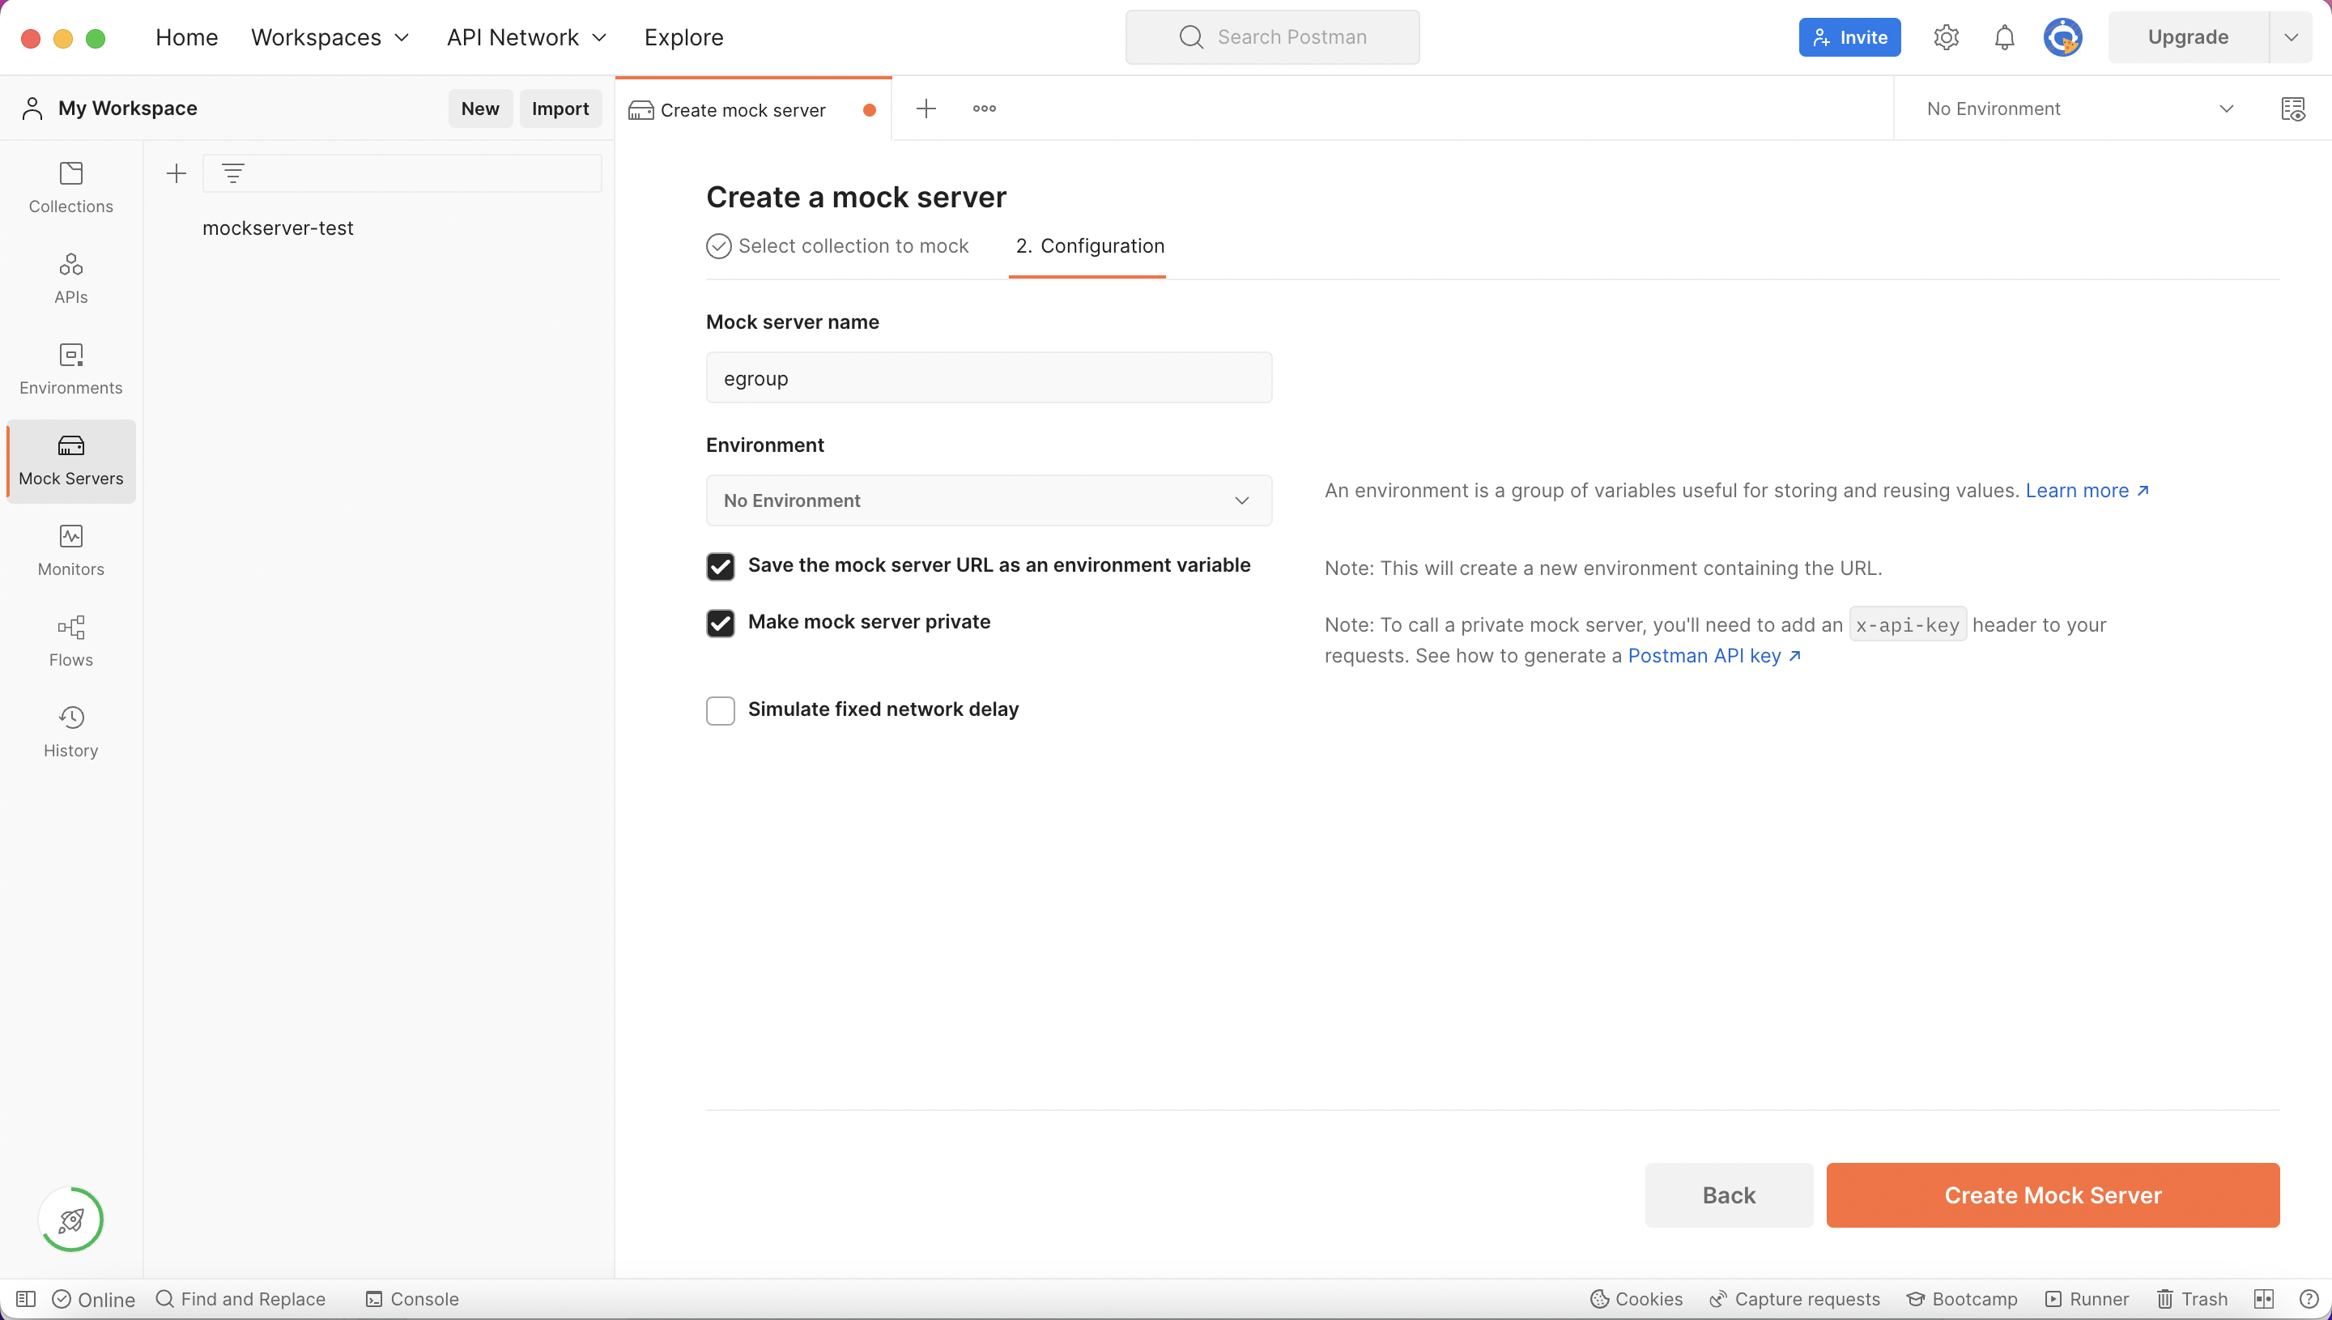Enable Simulate fixed network delay

(x=720, y=710)
